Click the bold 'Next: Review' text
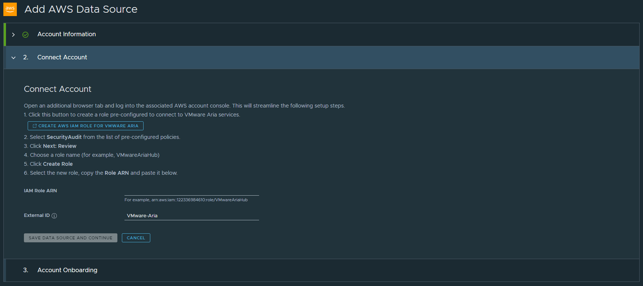The width and height of the screenshot is (643, 286). point(60,146)
